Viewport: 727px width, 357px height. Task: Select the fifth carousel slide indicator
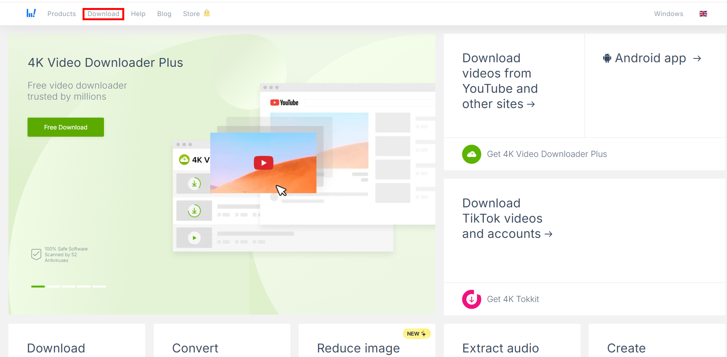point(99,286)
